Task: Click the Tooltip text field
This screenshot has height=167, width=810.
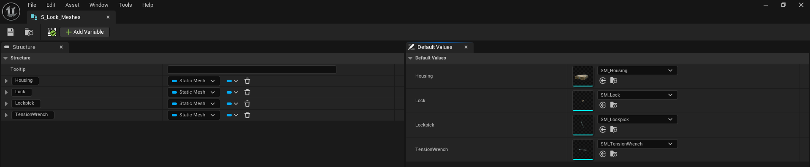Action: [252, 70]
